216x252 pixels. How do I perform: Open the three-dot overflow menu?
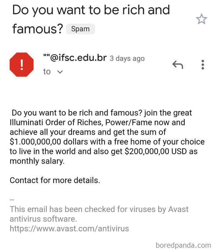pyautogui.click(x=203, y=65)
